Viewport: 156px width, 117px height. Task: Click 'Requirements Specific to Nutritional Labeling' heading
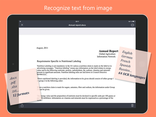click(x=59, y=61)
